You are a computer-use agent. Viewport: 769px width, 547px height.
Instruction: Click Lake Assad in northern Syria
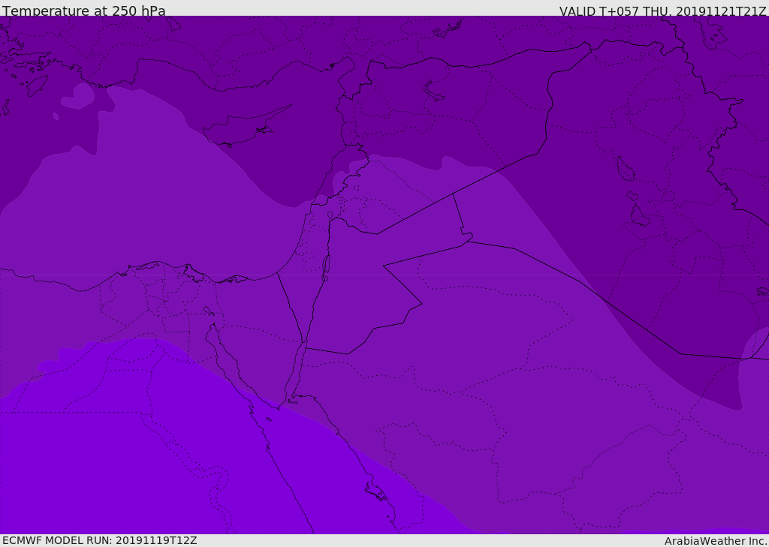pyautogui.click(x=433, y=92)
